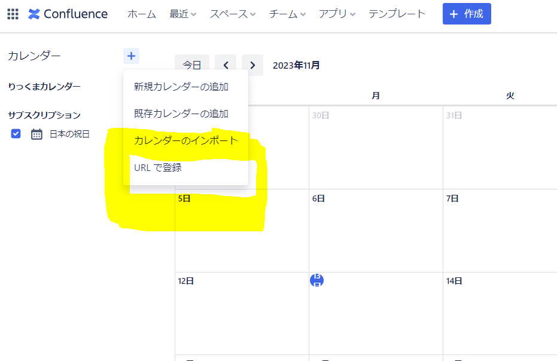The width and height of the screenshot is (557, 361).
Task: Select カレンダーのインポート menu item
Action: coord(185,141)
